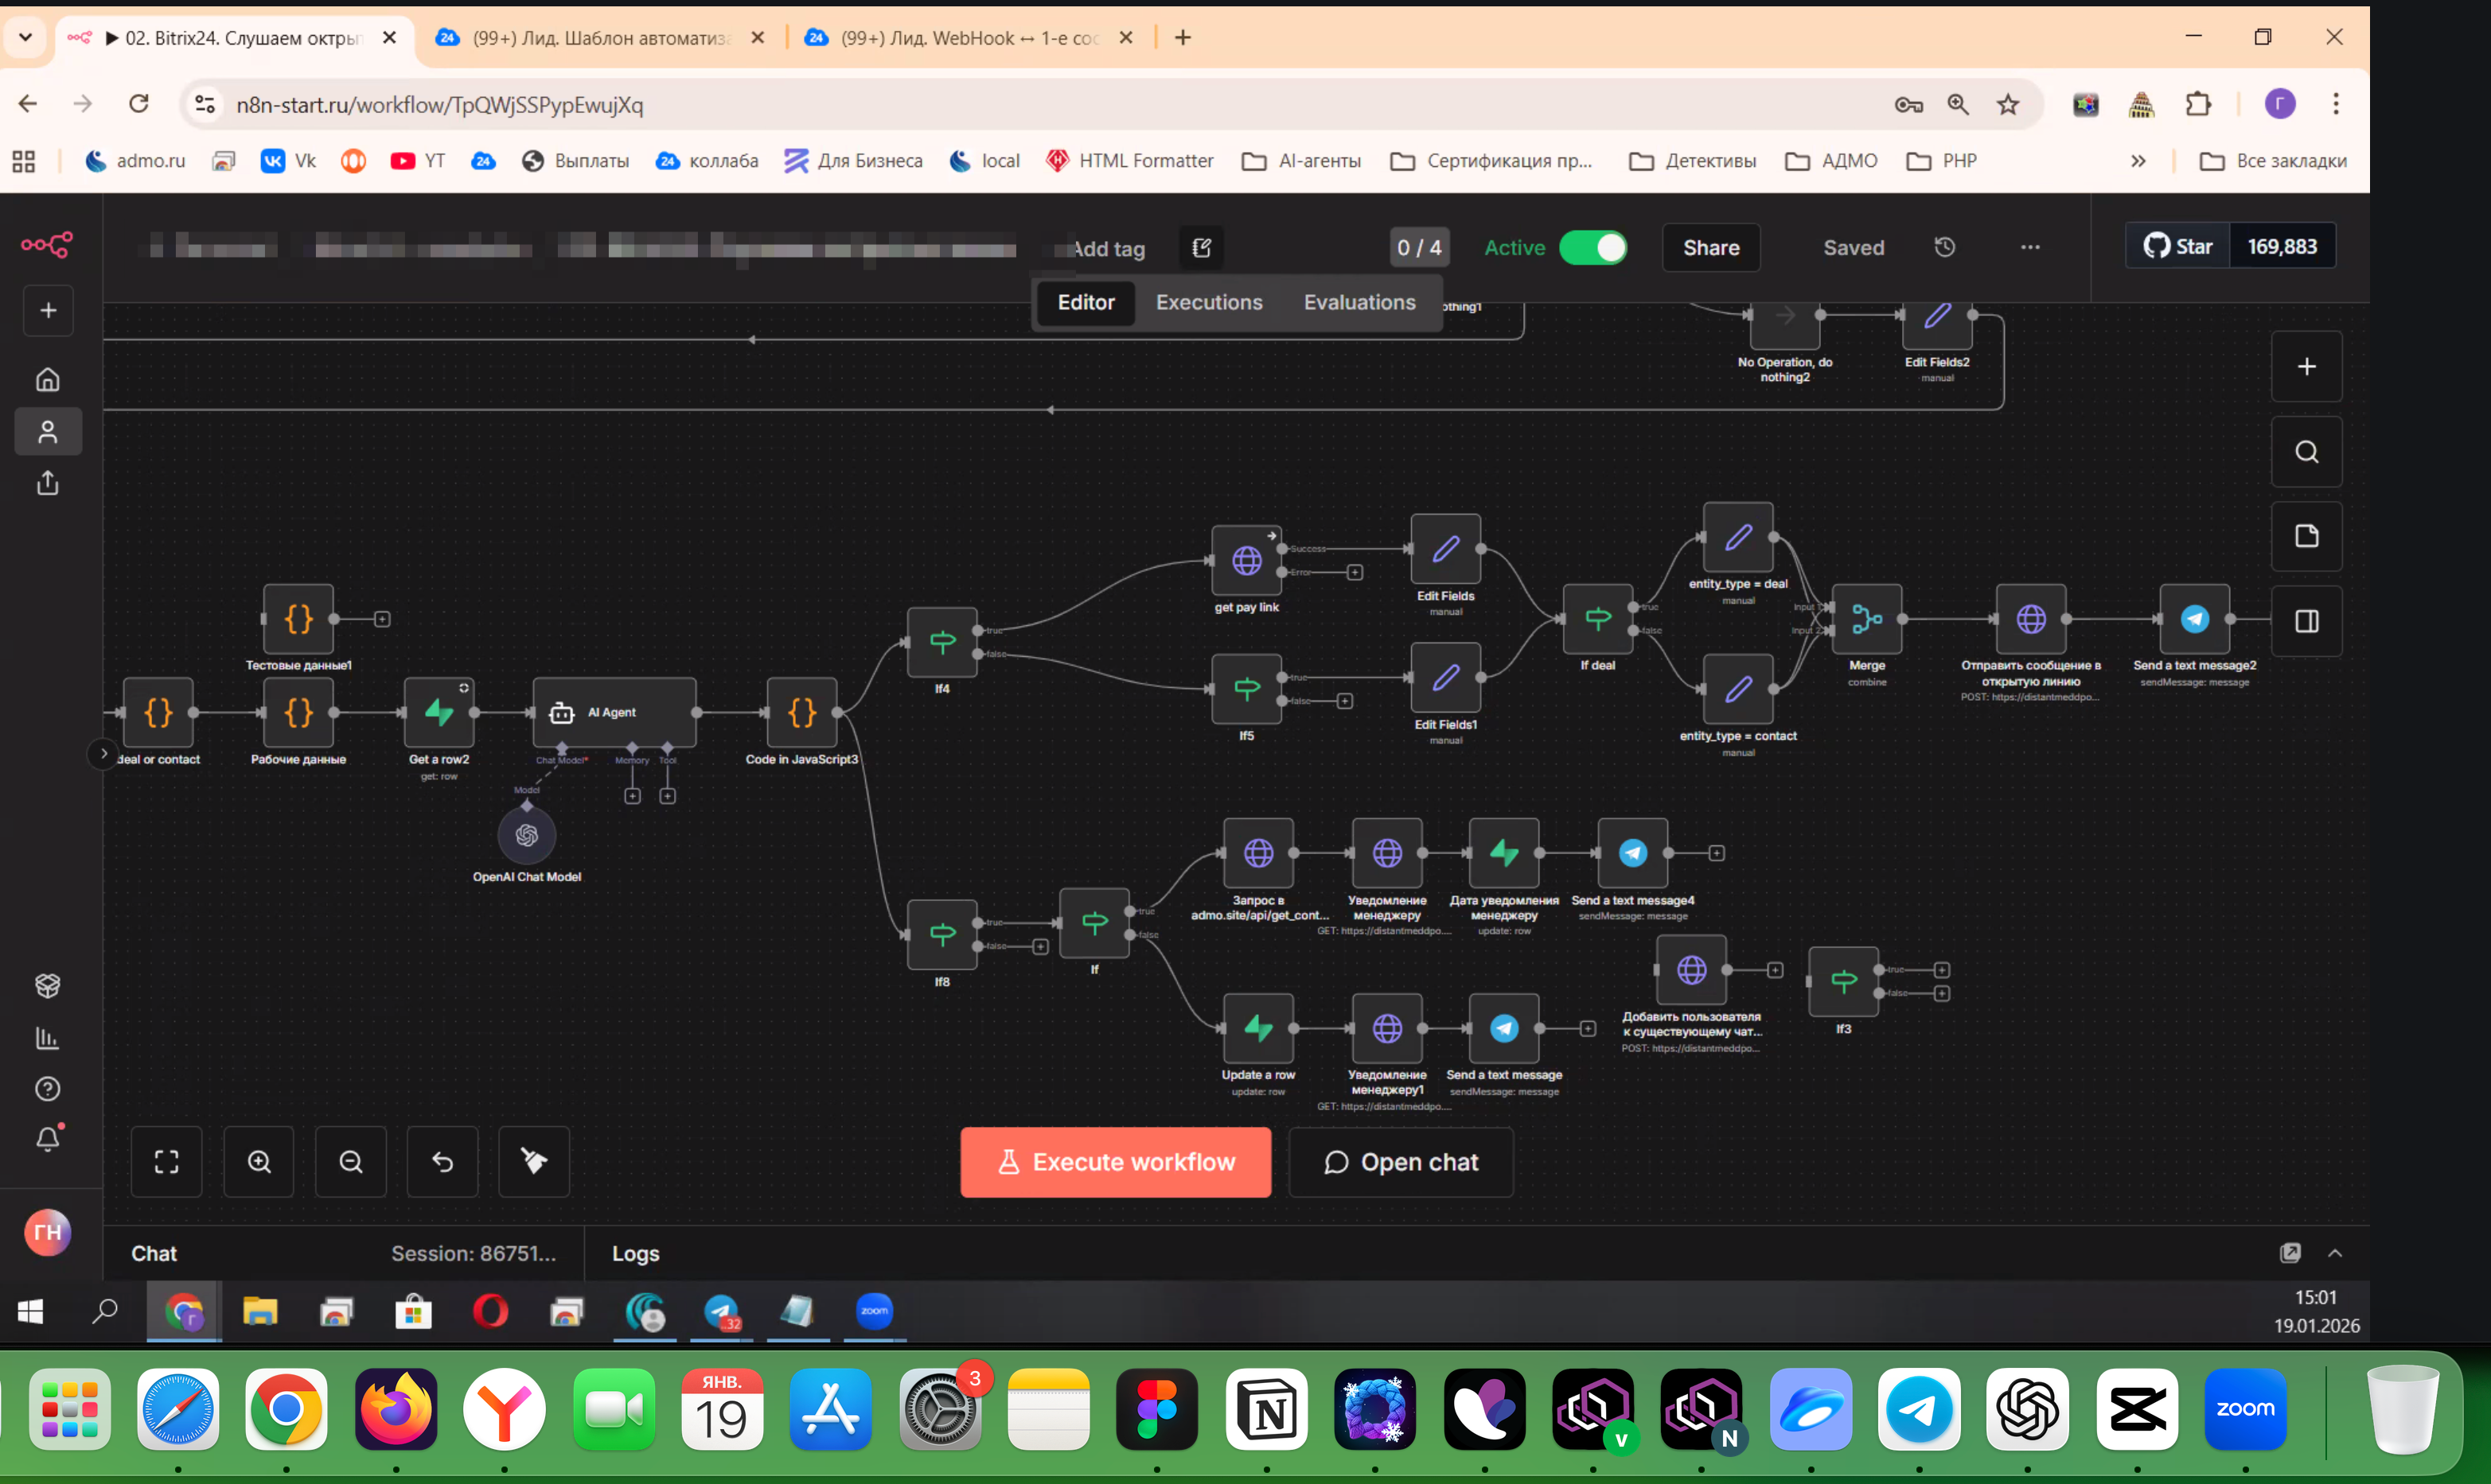Open Send a text message2 Telegram node
The width and height of the screenshot is (2491, 1484).
(x=2194, y=619)
